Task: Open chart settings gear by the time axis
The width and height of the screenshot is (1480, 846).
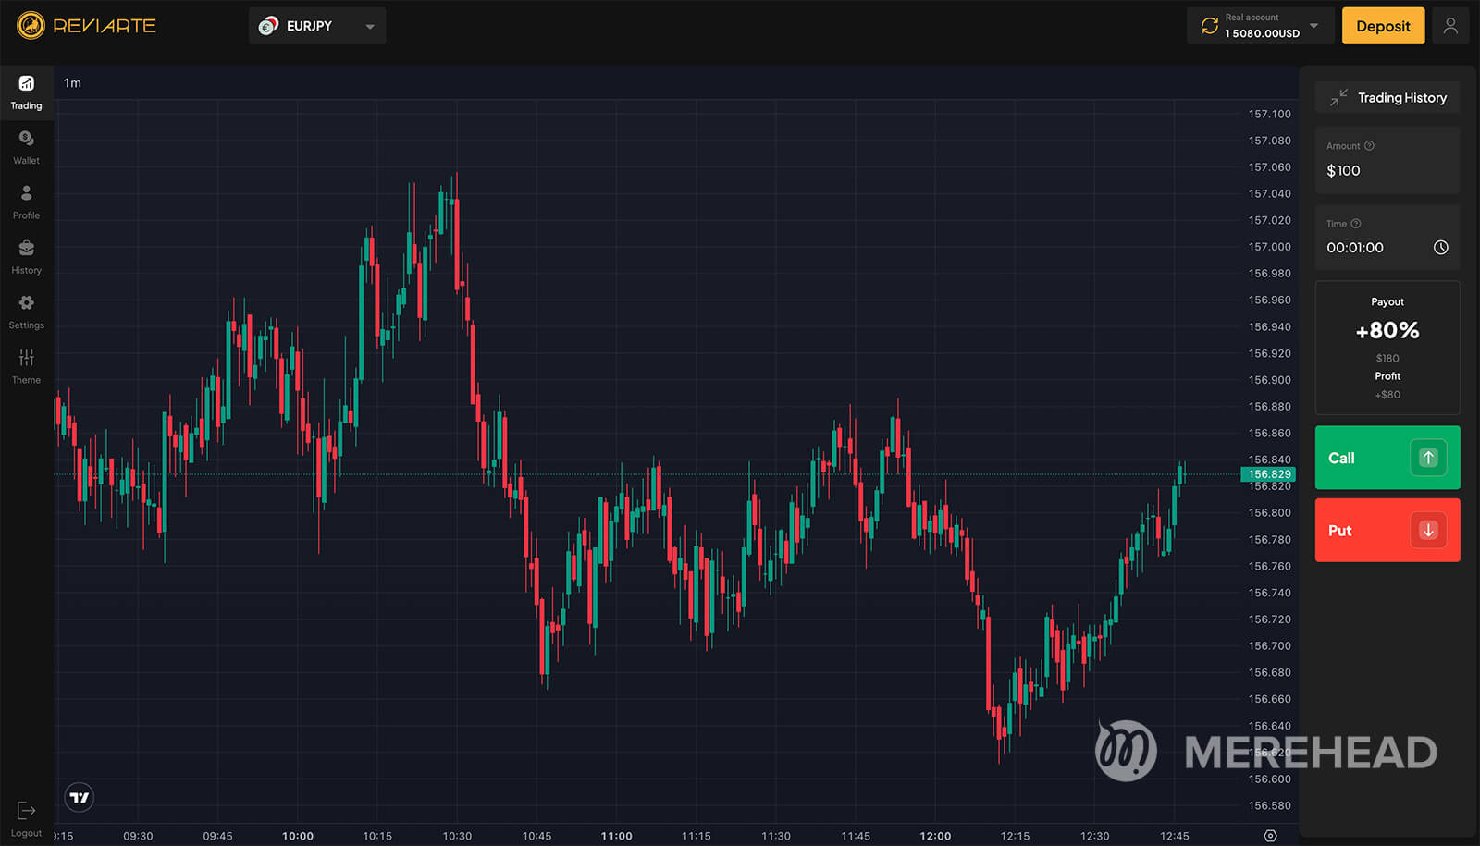Action: coord(1270,836)
